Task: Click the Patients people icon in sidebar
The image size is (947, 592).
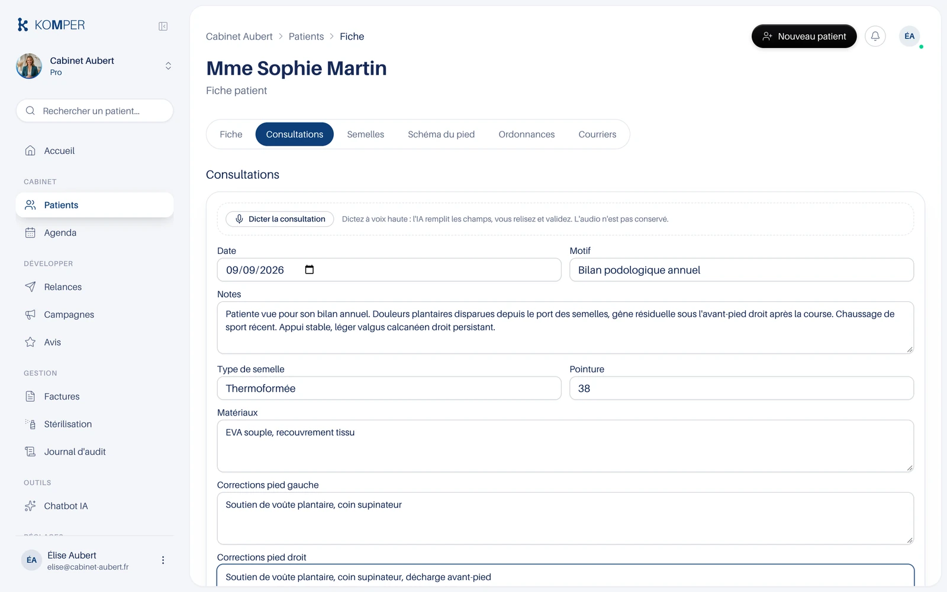Action: pyautogui.click(x=30, y=205)
